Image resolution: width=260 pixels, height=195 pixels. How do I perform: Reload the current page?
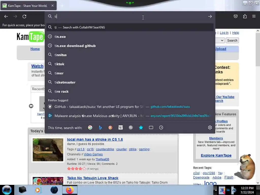pos(24,17)
